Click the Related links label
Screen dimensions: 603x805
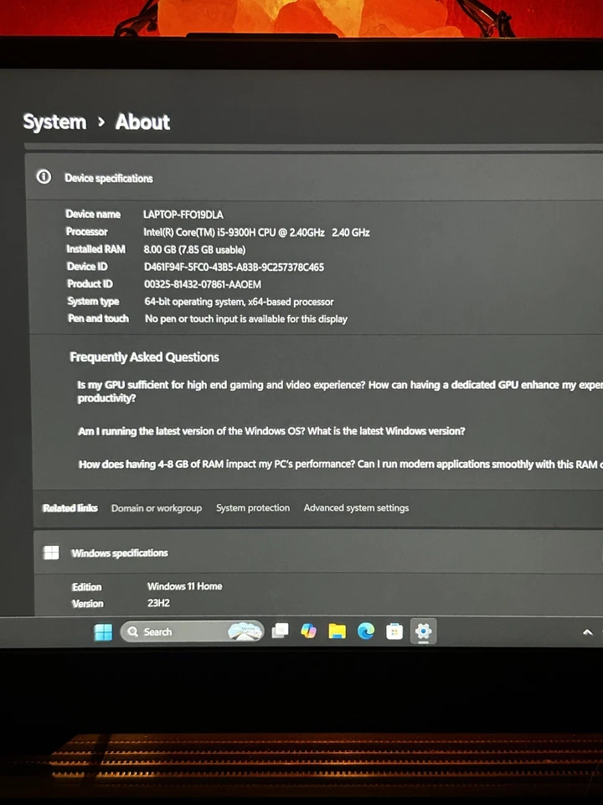70,508
